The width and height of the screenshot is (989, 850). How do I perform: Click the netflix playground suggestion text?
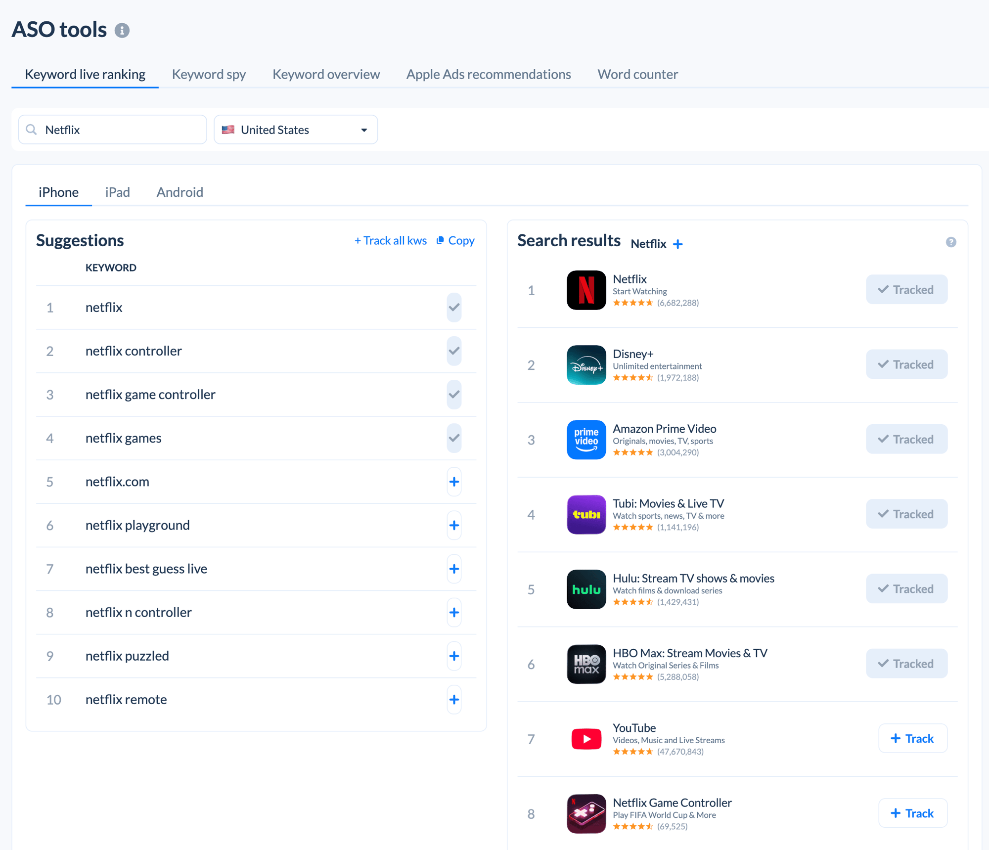pyautogui.click(x=137, y=525)
